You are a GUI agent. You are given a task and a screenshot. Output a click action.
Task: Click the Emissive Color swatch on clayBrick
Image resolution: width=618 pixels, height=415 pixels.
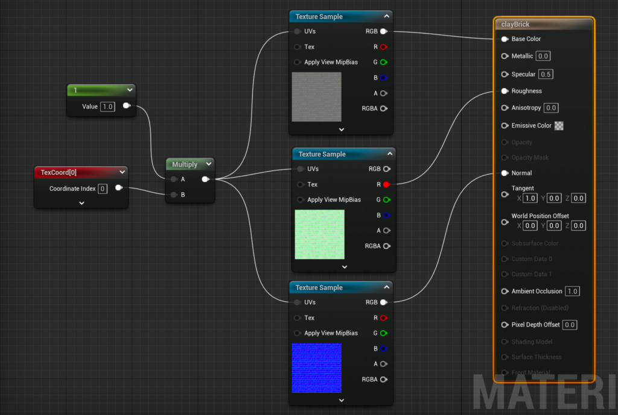coord(559,126)
